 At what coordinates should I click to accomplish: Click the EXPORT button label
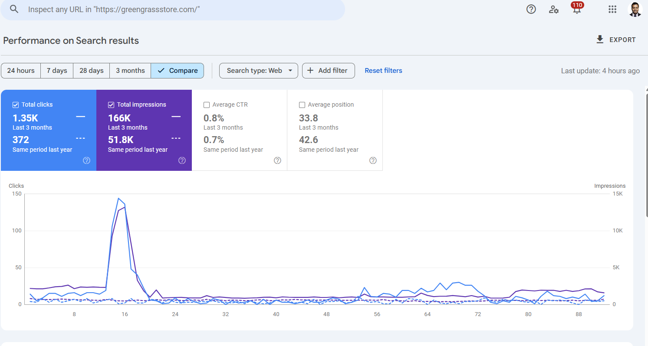622,40
